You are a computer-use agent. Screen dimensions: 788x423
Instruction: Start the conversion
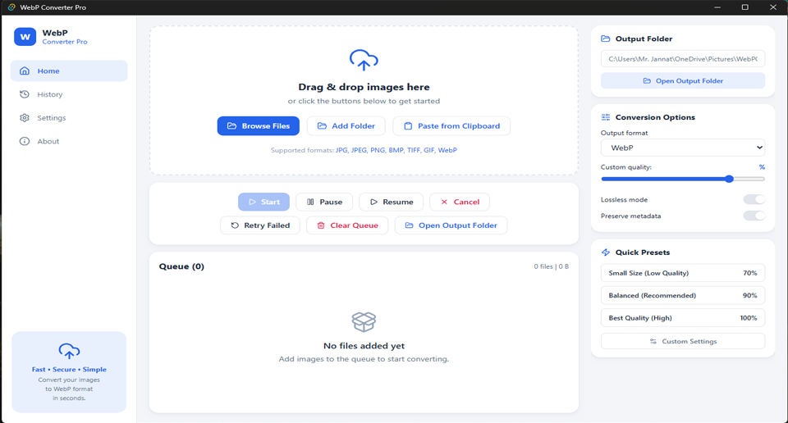pos(263,202)
